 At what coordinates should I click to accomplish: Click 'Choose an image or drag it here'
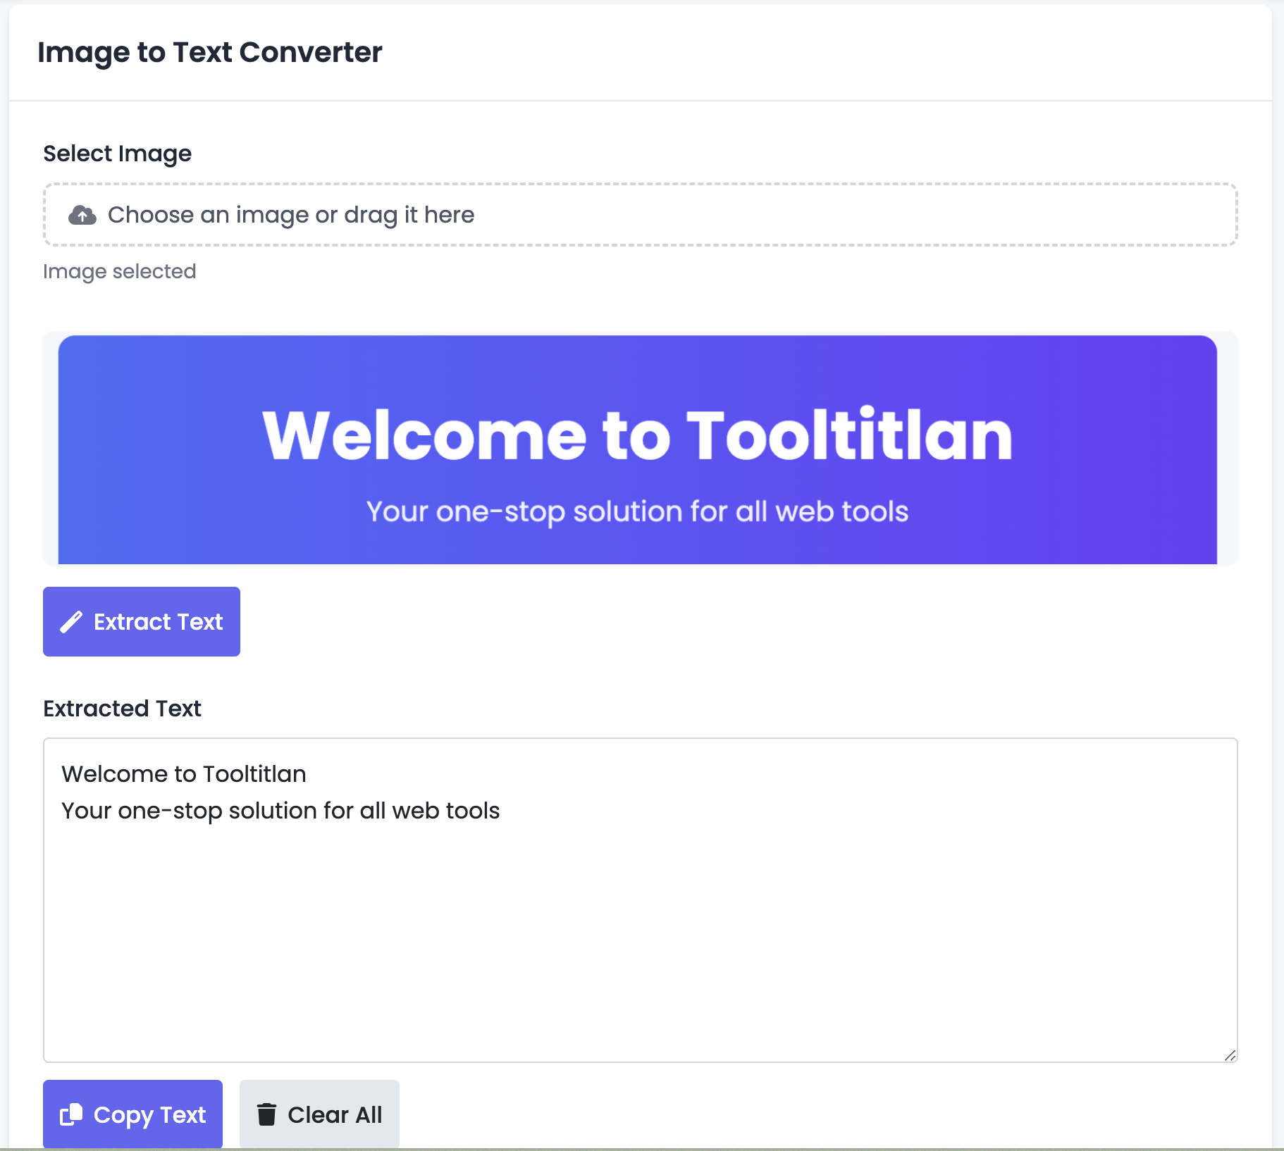pyautogui.click(x=291, y=215)
